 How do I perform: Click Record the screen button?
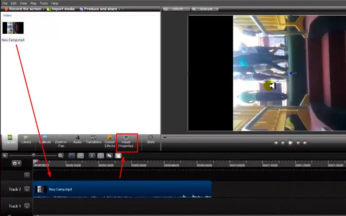(23, 9)
